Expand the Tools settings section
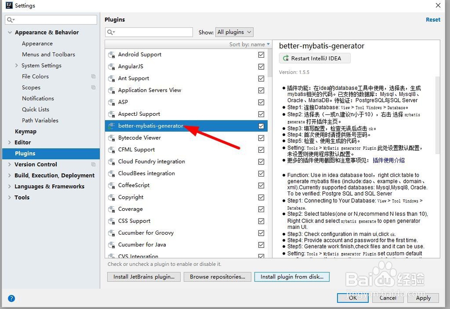This screenshot has width=450, height=309. click(9, 197)
